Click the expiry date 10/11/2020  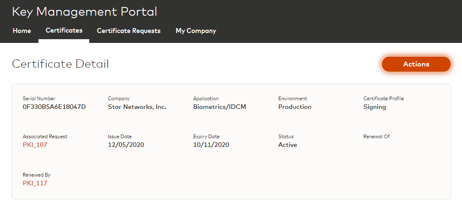pyautogui.click(x=211, y=145)
